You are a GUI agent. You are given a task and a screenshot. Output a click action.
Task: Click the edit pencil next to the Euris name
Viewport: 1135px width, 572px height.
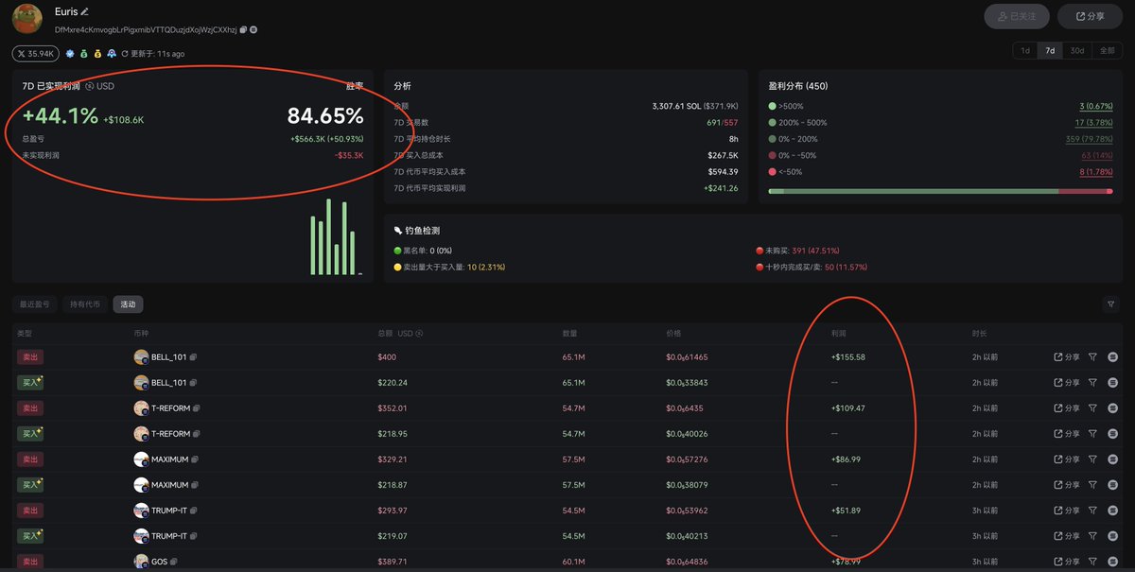tap(85, 11)
